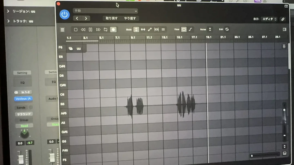Click the Edit refresh icon
This screenshot has width=294, height=165.
pos(227,29)
